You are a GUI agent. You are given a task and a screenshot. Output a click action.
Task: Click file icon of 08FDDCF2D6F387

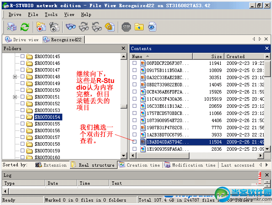pyautogui.click(x=143, y=63)
